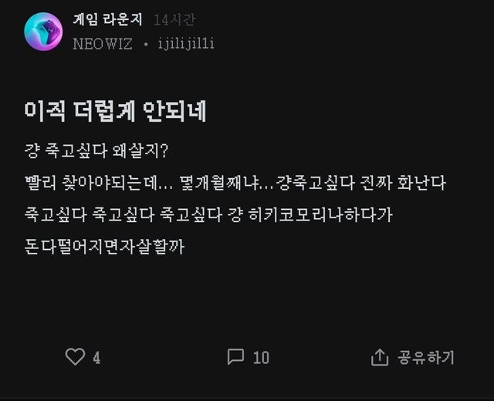Image resolution: width=494 pixels, height=401 pixels.
Task: Click the NEOWIZ company label
Action: [103, 44]
